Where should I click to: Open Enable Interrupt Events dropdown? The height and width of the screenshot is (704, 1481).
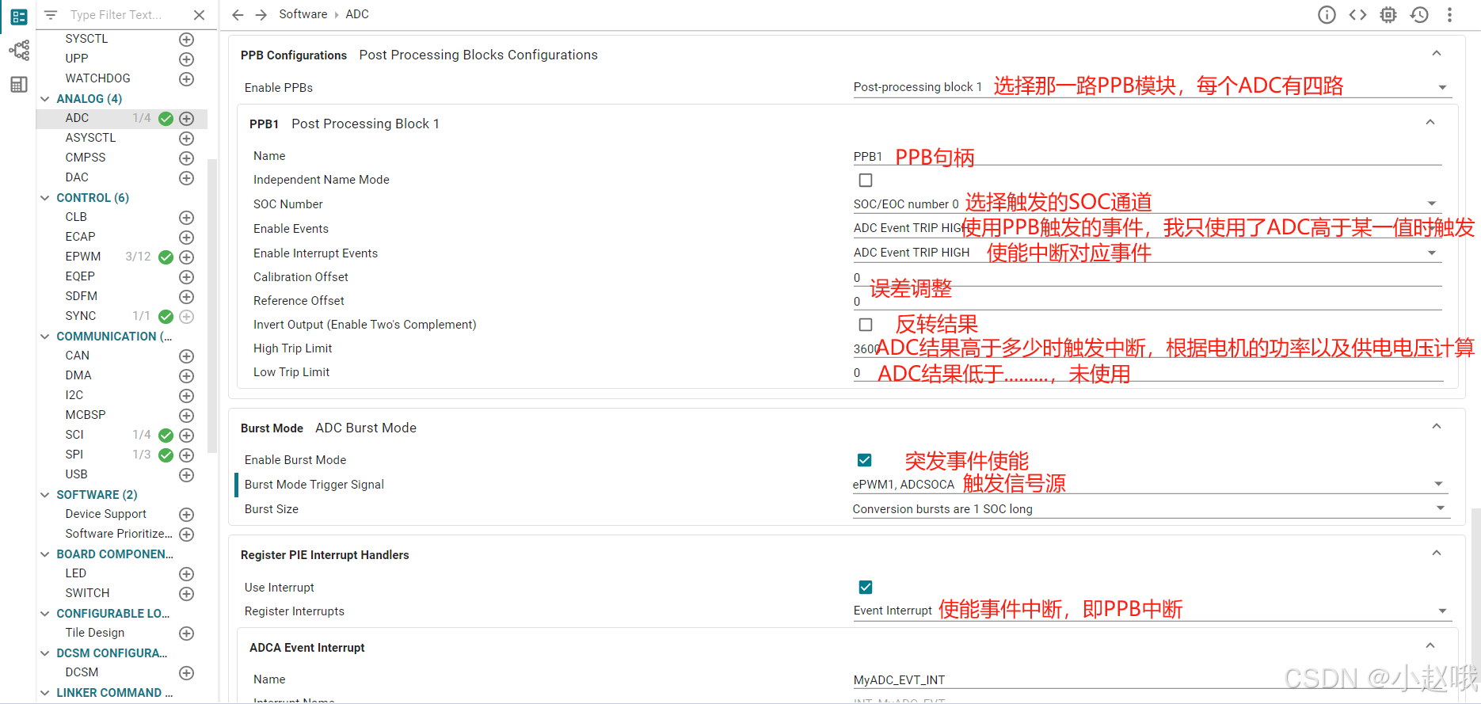click(x=1147, y=253)
